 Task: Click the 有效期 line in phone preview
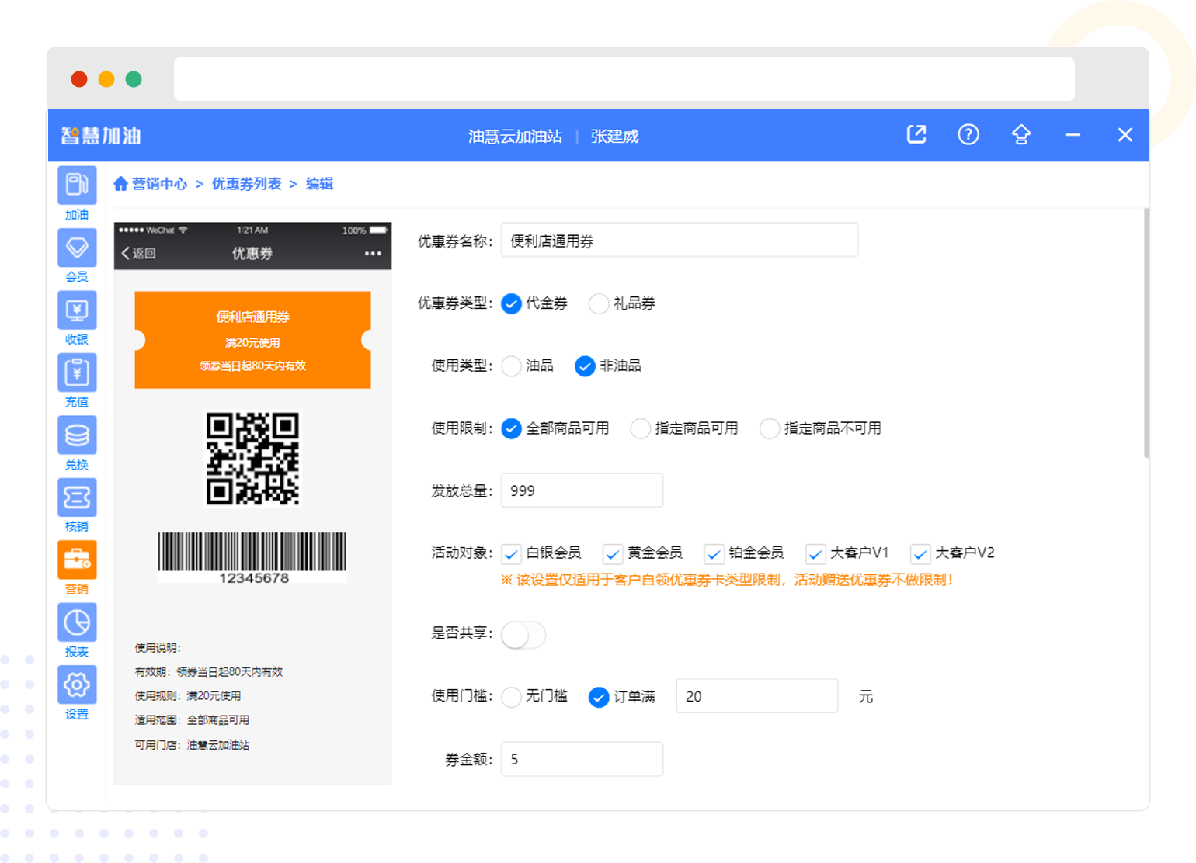(209, 672)
